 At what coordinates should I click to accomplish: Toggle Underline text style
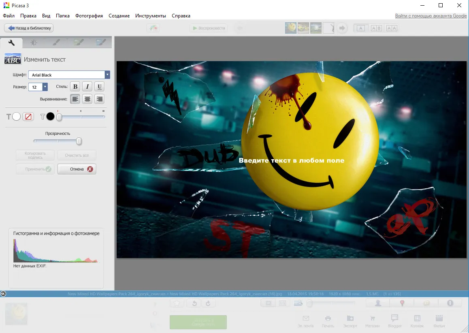100,87
